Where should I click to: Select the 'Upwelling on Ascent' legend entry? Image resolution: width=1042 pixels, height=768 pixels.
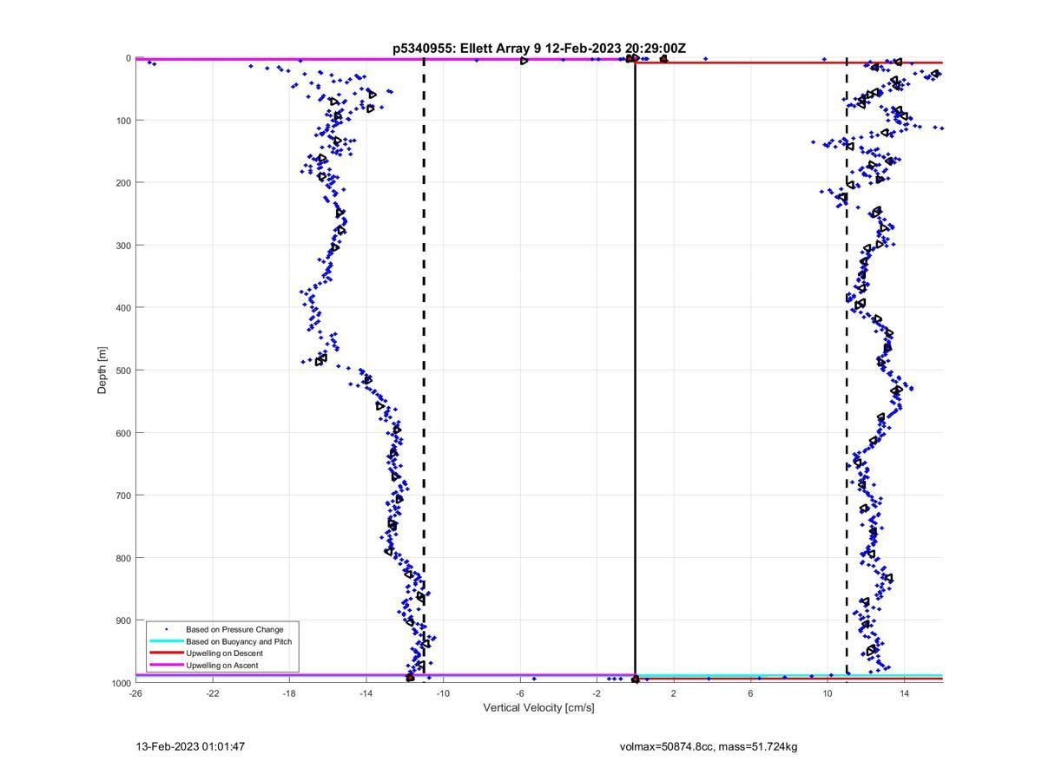tap(222, 666)
